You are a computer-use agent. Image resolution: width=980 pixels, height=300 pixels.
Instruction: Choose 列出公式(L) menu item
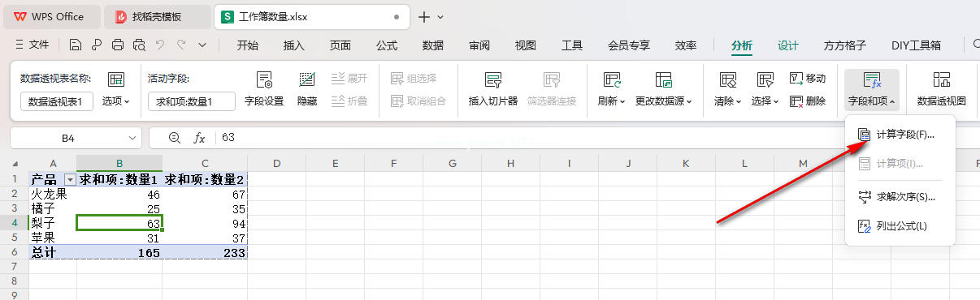click(900, 225)
